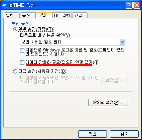This screenshot has height=140, width=142.
Task: Confirm with the 확인 button
Action: (93, 134)
